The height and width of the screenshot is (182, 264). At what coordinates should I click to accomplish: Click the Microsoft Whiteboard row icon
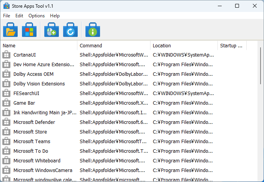coord(6,160)
